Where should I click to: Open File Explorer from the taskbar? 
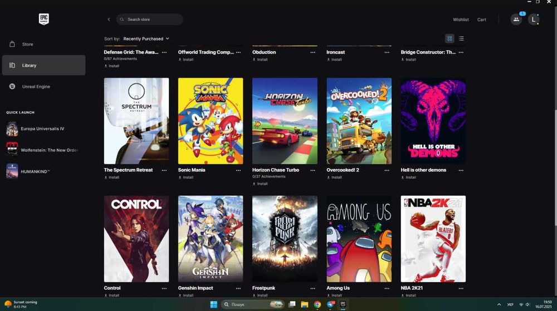pos(305,304)
